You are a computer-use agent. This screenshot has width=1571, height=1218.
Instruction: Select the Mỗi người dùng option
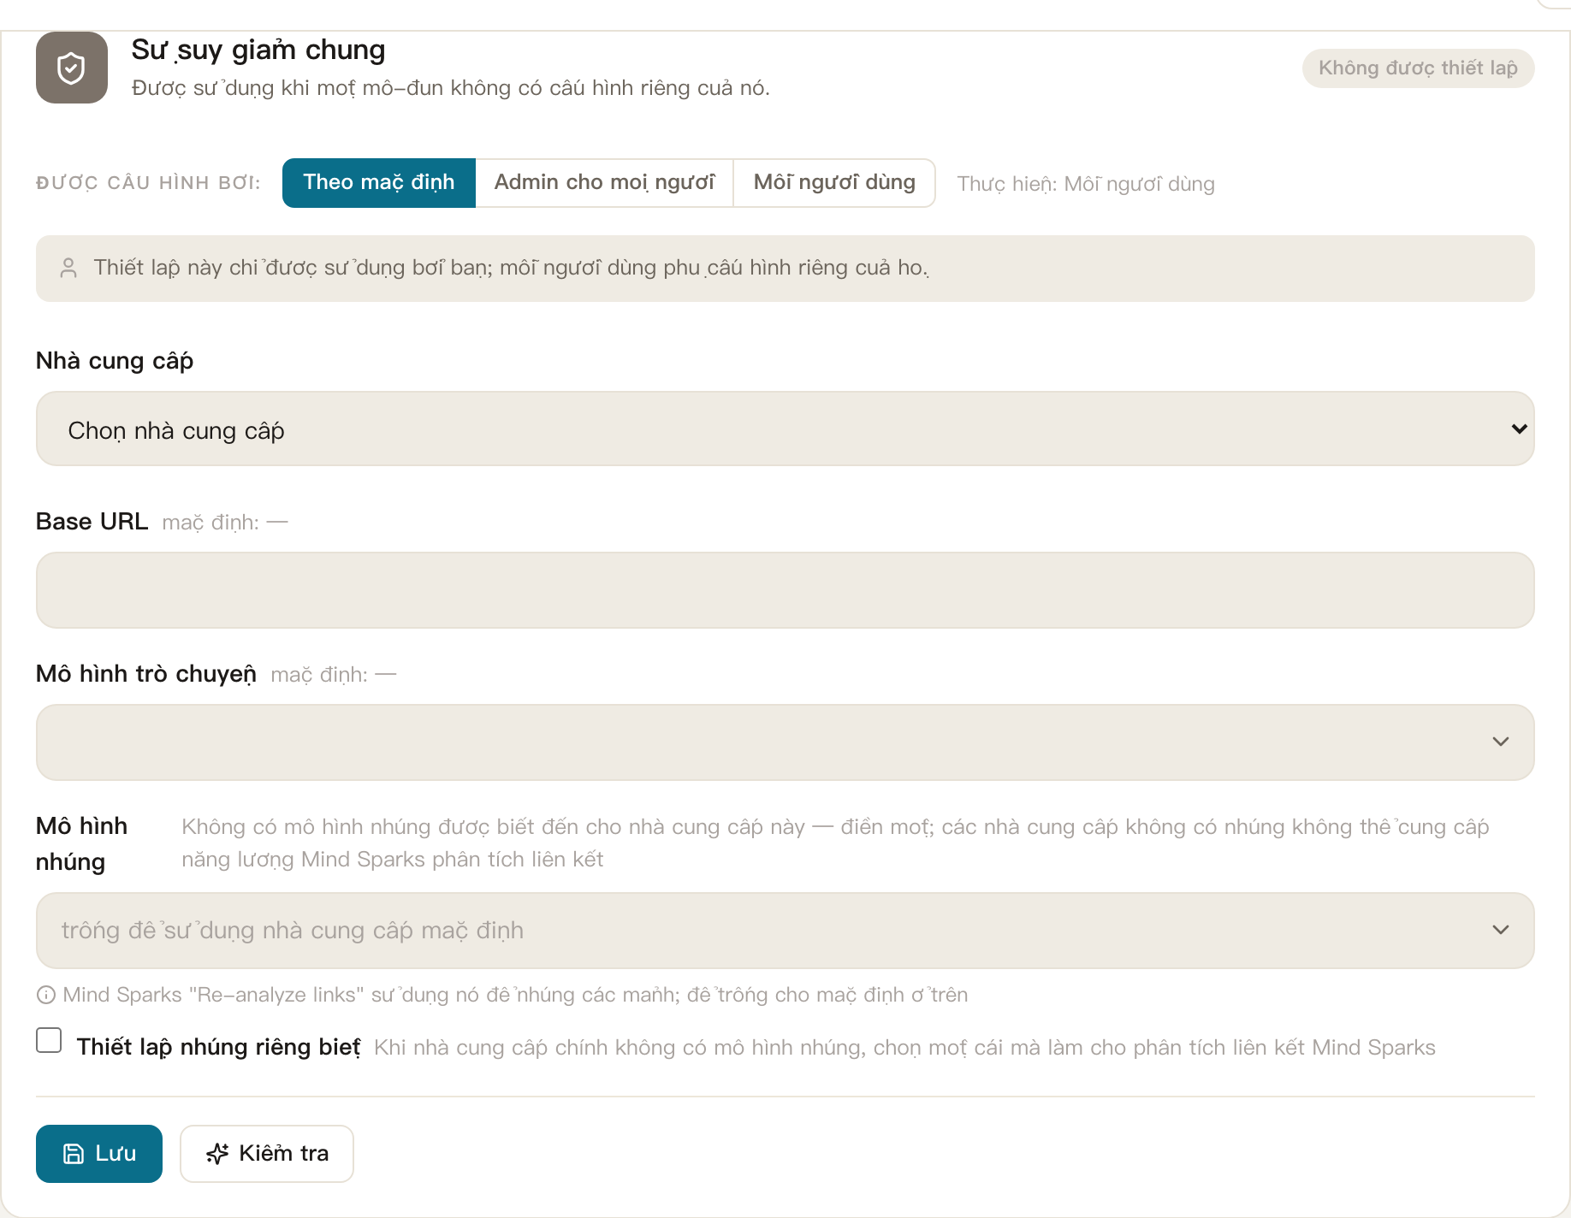pyautogui.click(x=834, y=182)
